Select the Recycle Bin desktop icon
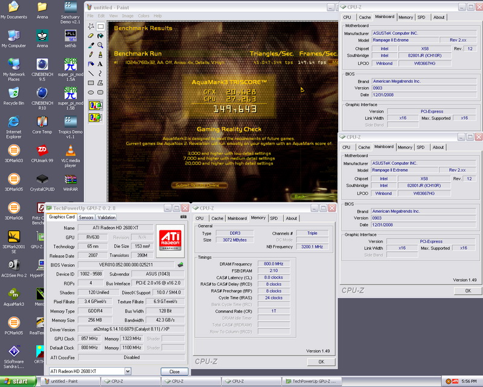The height and width of the screenshot is (387, 483). click(x=14, y=96)
